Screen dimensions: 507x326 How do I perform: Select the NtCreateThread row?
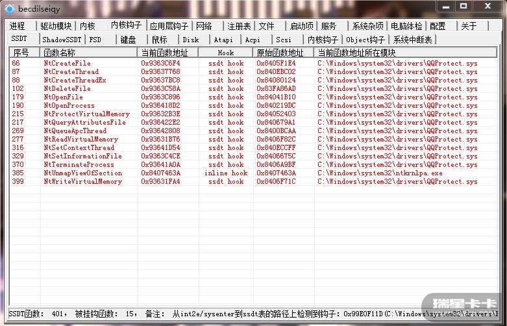253,71
